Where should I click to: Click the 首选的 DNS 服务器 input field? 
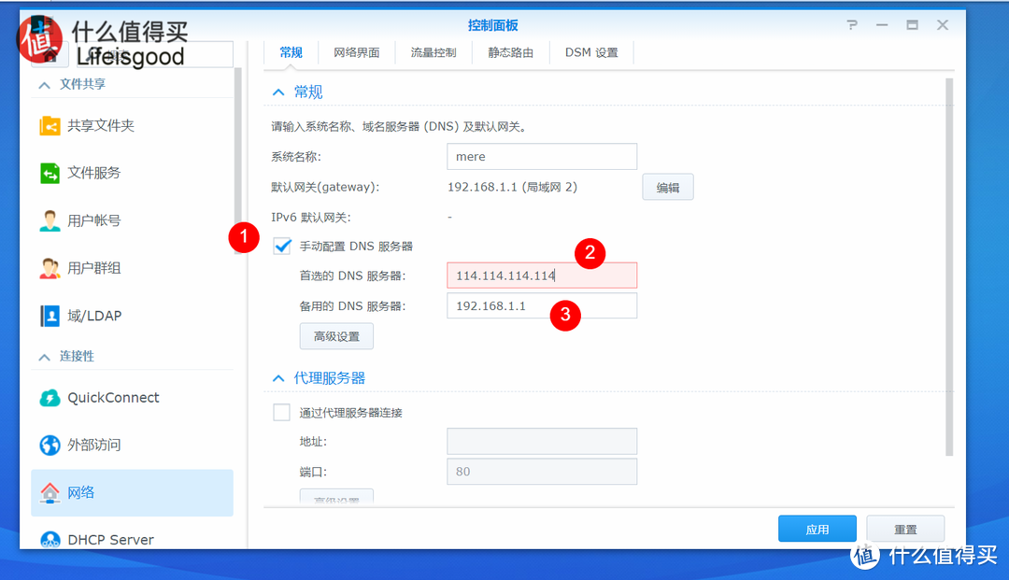coord(541,275)
